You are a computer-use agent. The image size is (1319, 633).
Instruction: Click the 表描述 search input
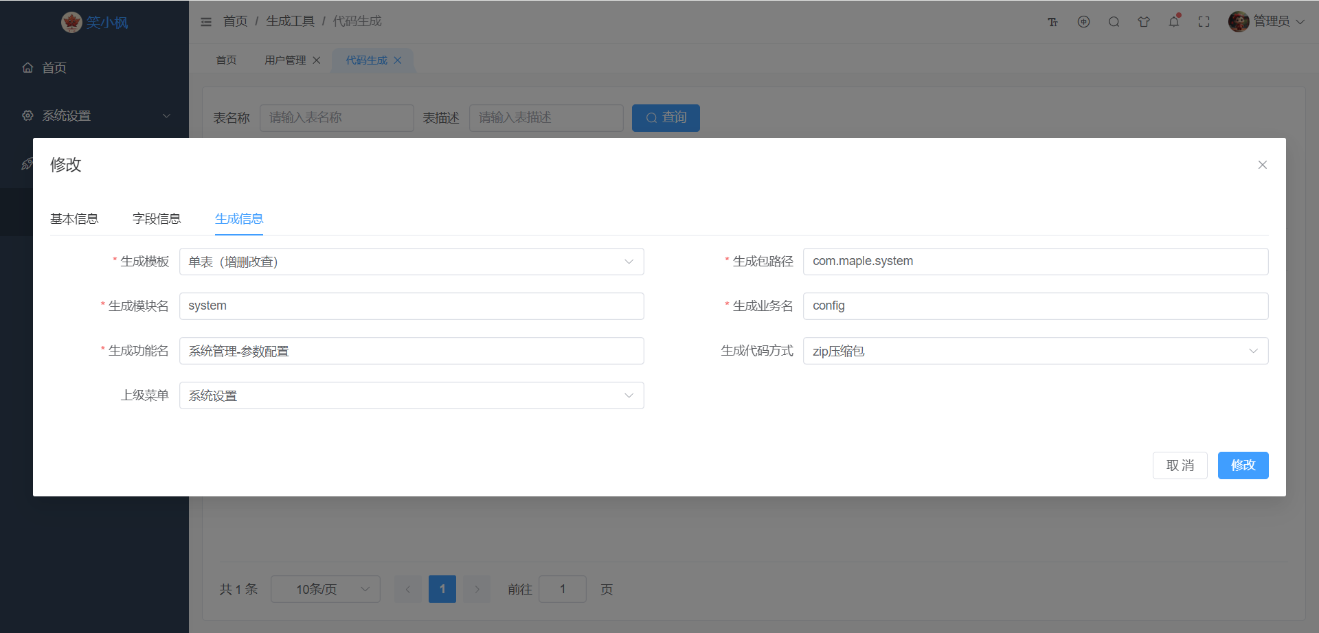click(x=546, y=117)
